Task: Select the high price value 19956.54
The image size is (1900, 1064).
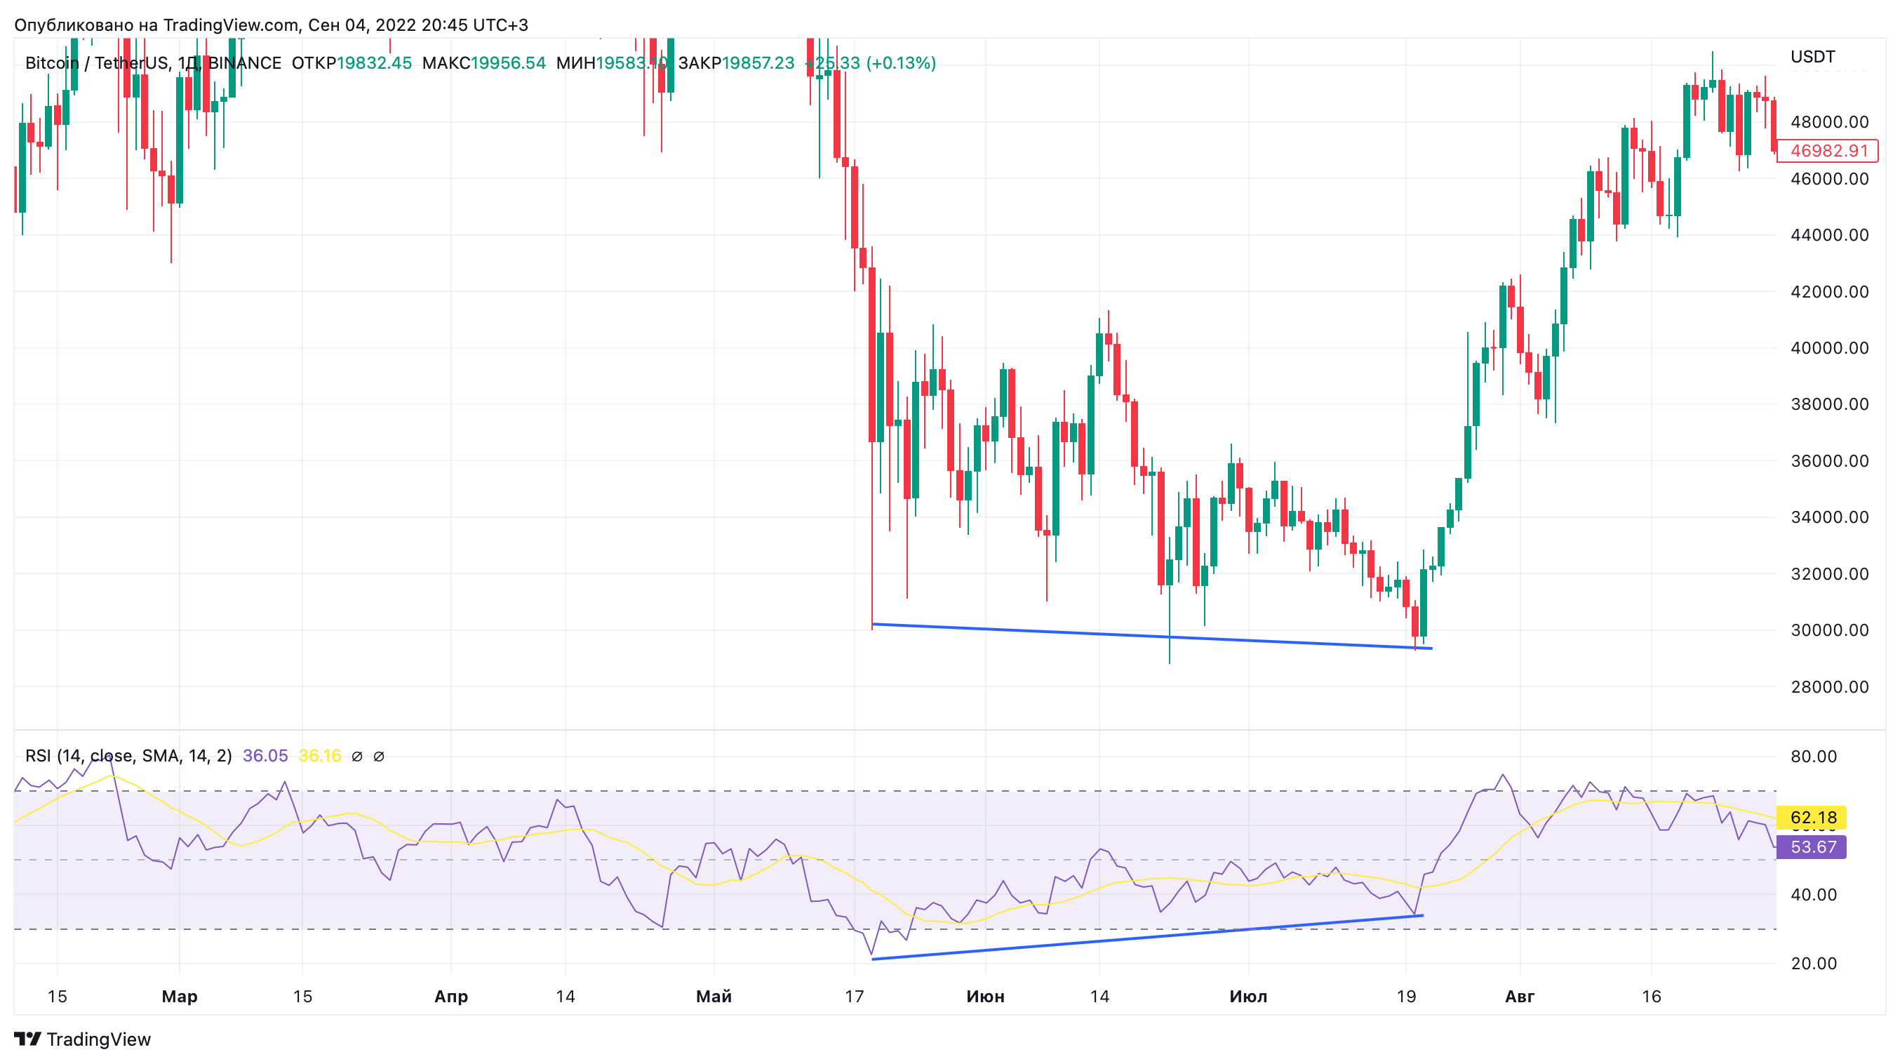Action: tap(508, 62)
